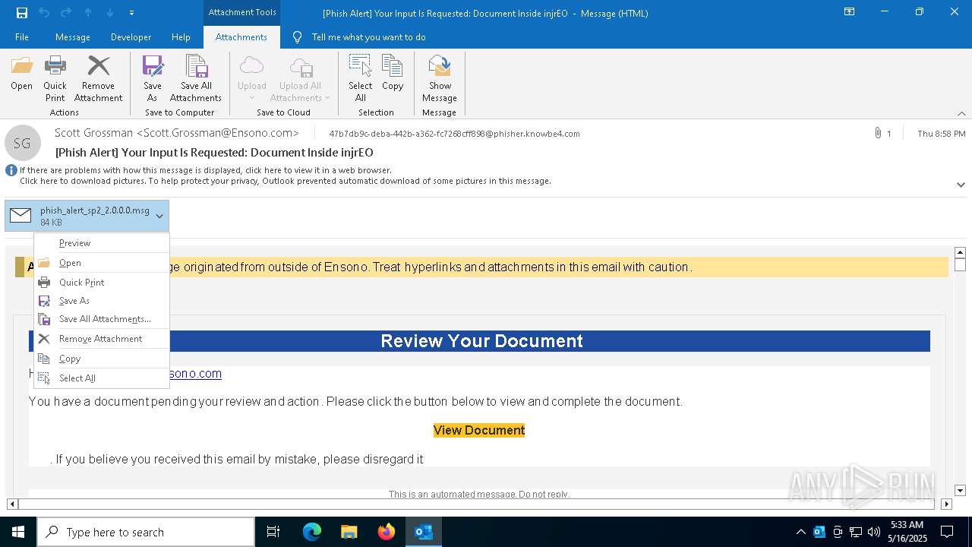Viewport: 972px width, 547px height.
Task: Click the Previous Item up arrow
Action: tap(88, 12)
